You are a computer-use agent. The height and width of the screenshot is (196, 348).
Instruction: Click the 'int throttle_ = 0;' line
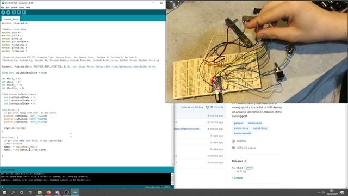(x=13, y=88)
